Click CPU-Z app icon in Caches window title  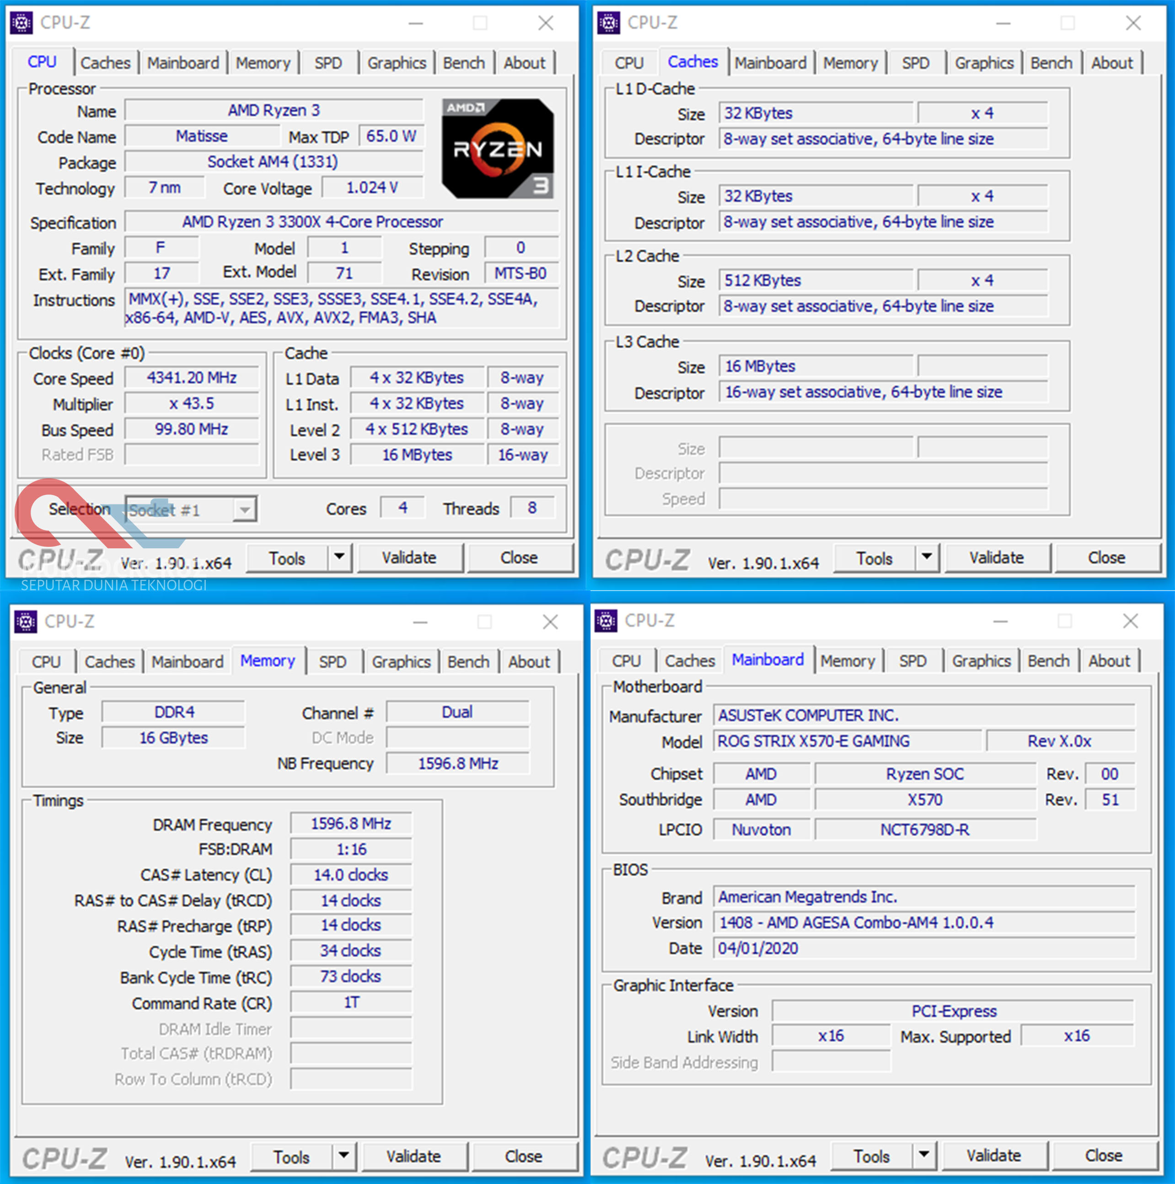pos(609,23)
